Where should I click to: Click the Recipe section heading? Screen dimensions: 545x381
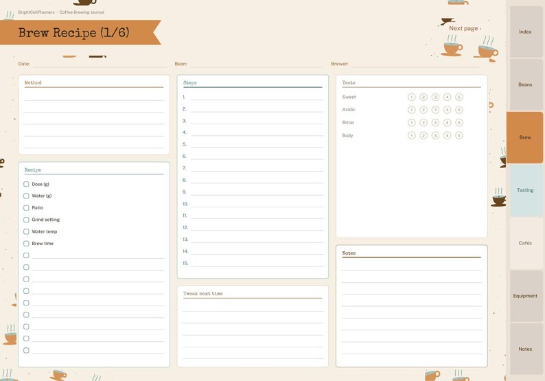pyautogui.click(x=33, y=170)
